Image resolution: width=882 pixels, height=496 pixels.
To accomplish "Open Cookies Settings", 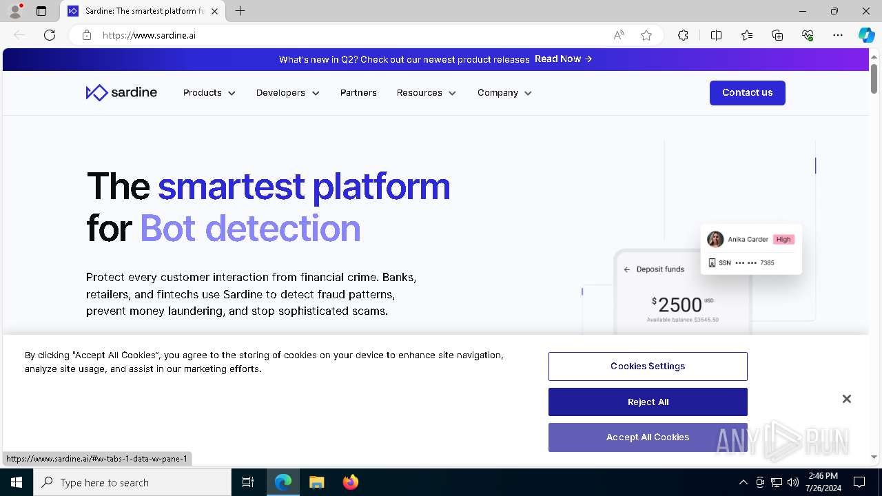I will coord(648,366).
